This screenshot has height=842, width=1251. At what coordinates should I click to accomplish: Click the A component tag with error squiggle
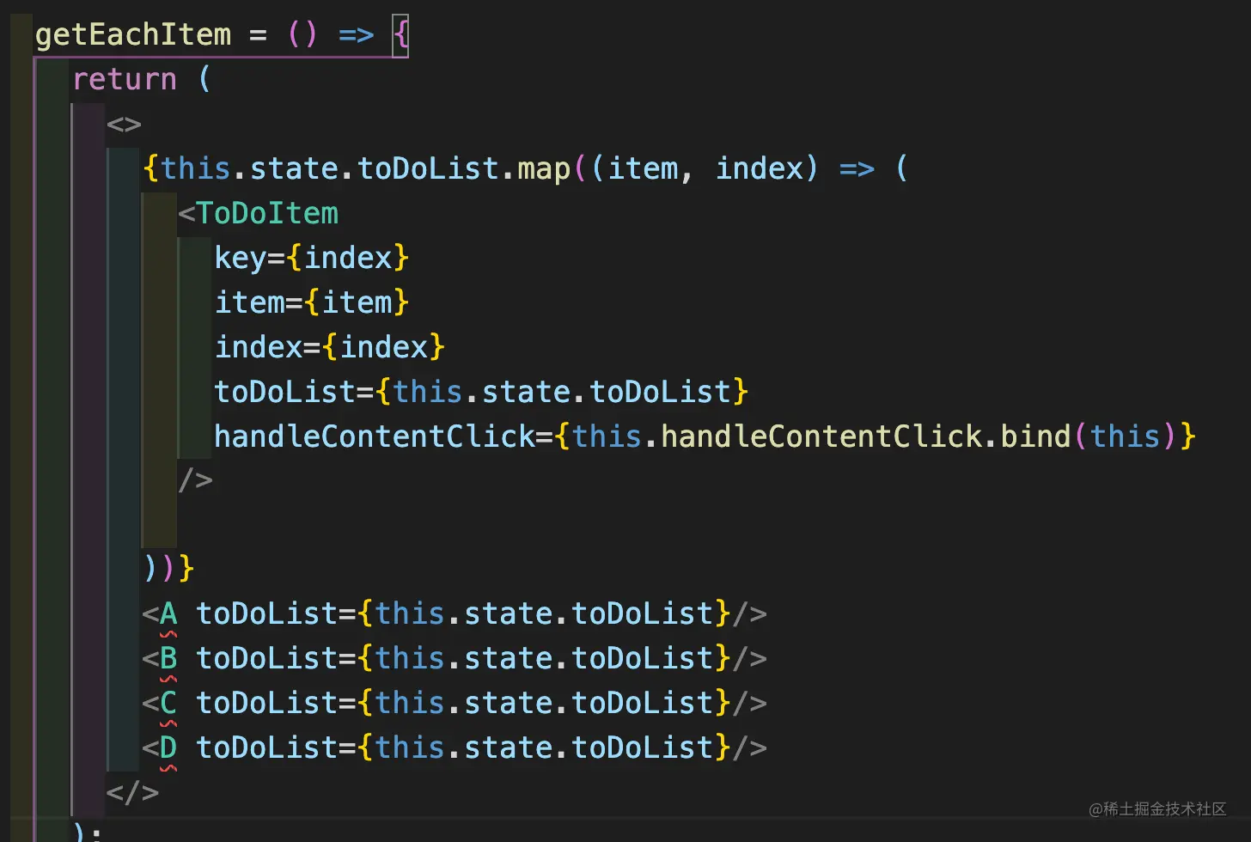coord(168,614)
